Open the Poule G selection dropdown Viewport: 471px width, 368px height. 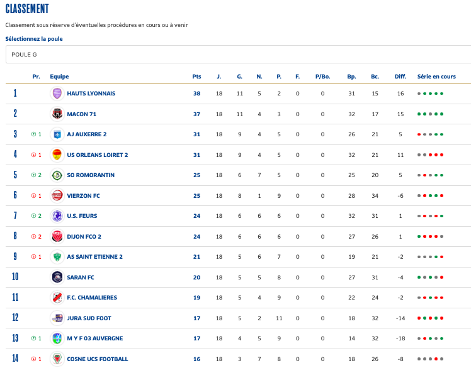coord(237,55)
